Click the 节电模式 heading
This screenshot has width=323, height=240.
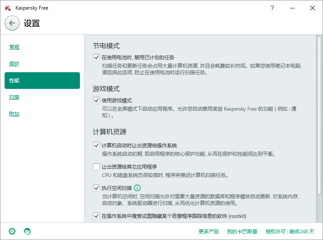[106, 45]
